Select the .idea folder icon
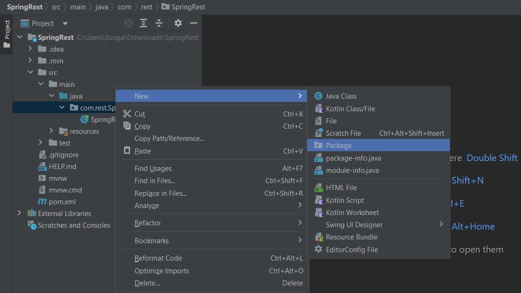 coord(42,49)
